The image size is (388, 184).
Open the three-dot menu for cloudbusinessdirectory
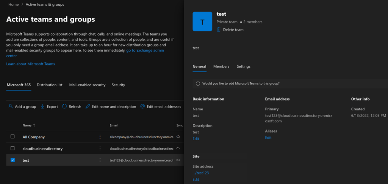coord(100,148)
